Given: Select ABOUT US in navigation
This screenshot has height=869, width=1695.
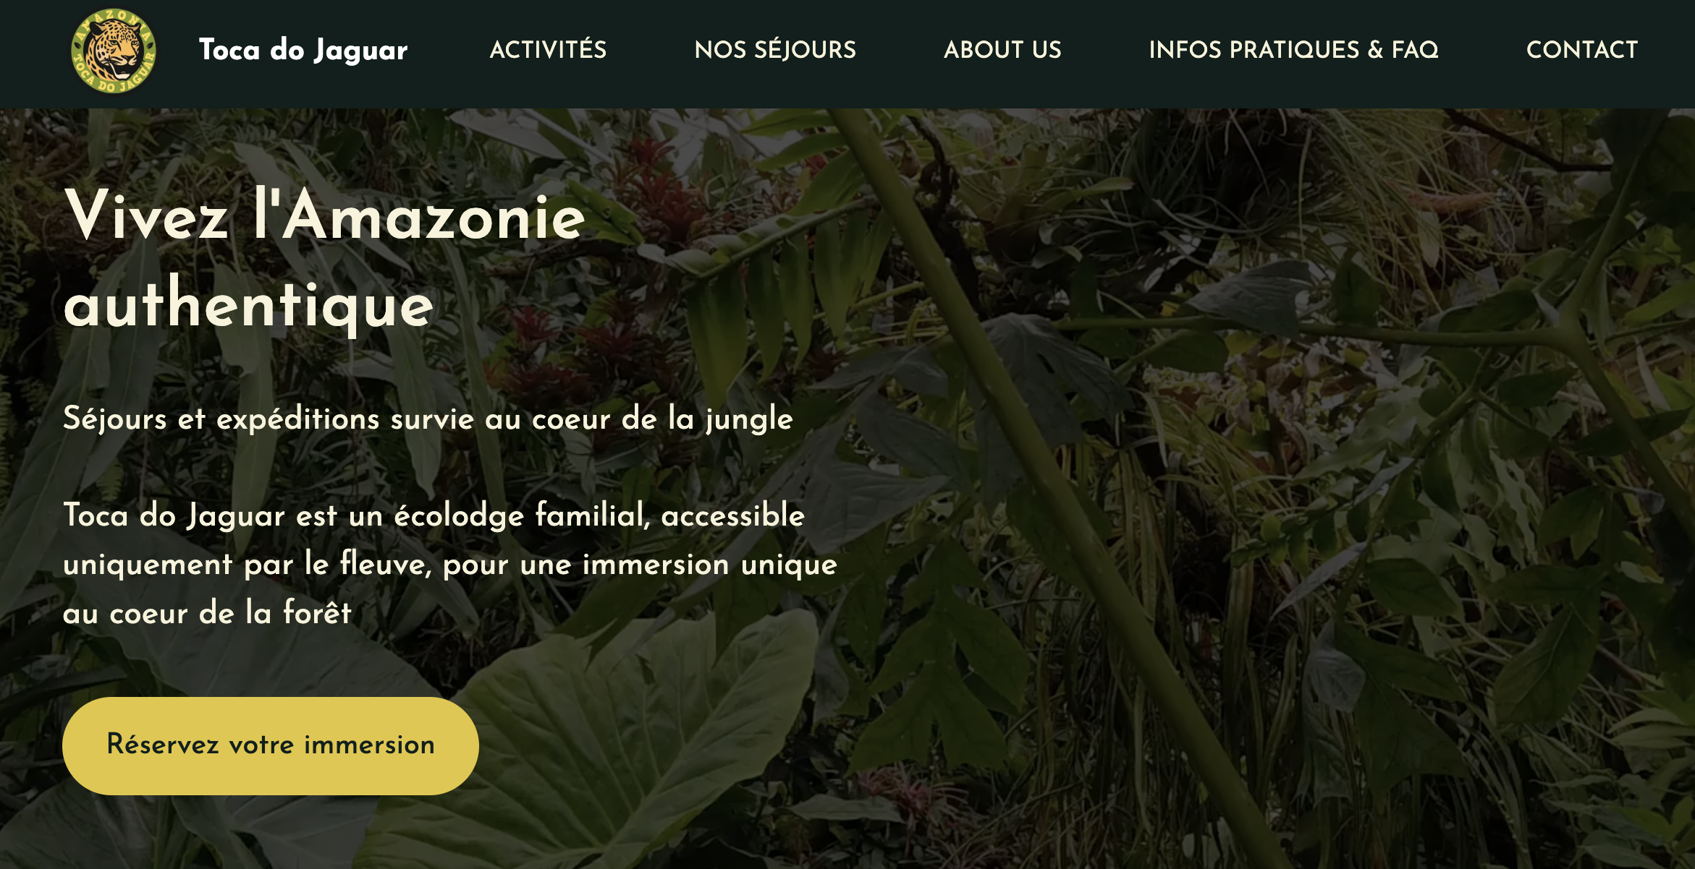Looking at the screenshot, I should [x=1002, y=49].
